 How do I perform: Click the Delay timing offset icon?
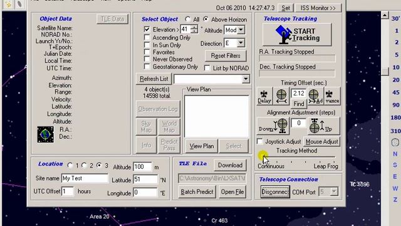(264, 96)
